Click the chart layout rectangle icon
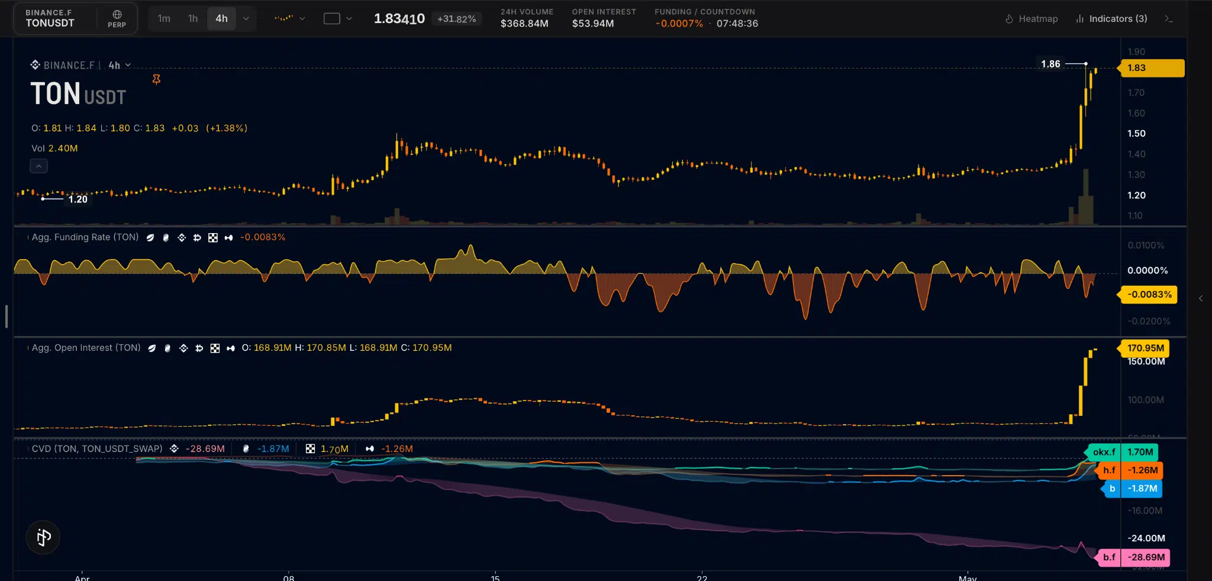This screenshot has width=1212, height=581. click(332, 18)
